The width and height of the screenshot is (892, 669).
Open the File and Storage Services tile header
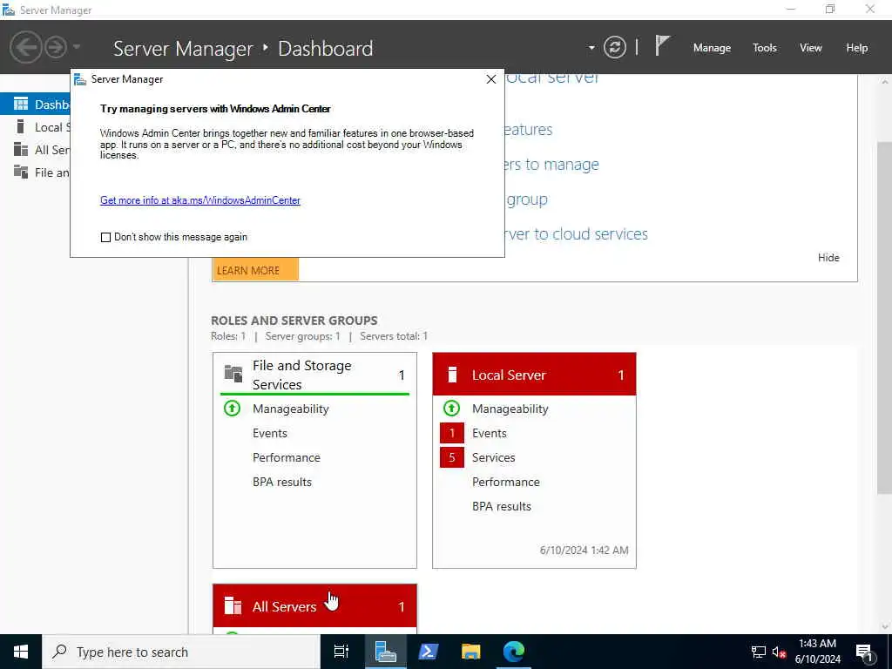314,375
